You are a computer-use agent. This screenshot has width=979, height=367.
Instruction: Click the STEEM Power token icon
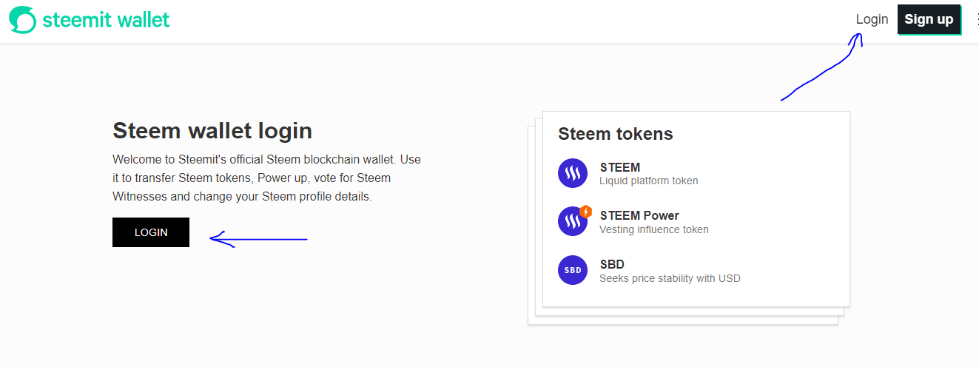(571, 222)
